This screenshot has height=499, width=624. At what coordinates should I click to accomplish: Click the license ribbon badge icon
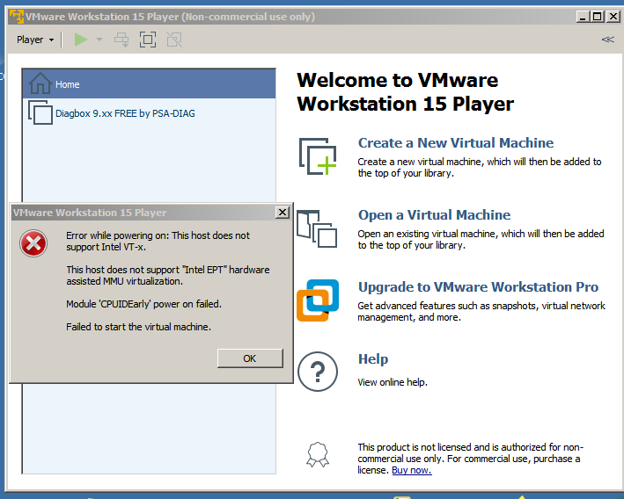click(318, 454)
